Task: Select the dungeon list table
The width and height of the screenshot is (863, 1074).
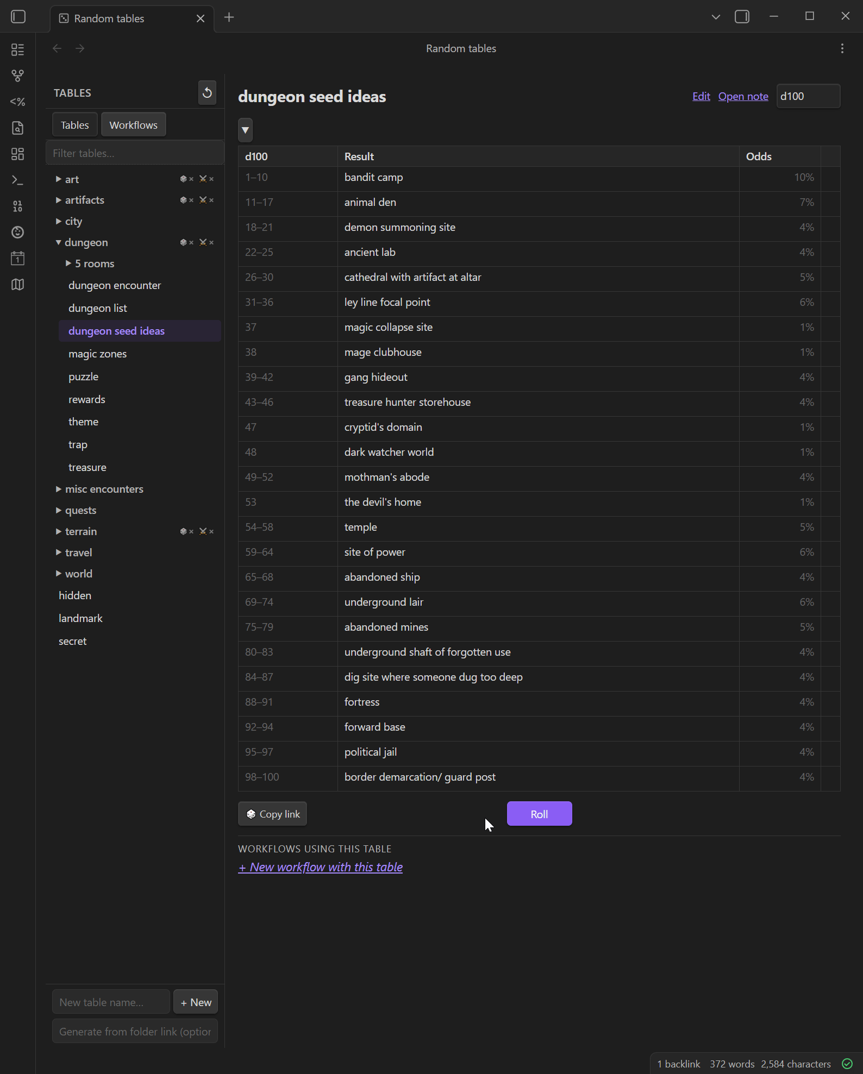Action: coord(140,308)
